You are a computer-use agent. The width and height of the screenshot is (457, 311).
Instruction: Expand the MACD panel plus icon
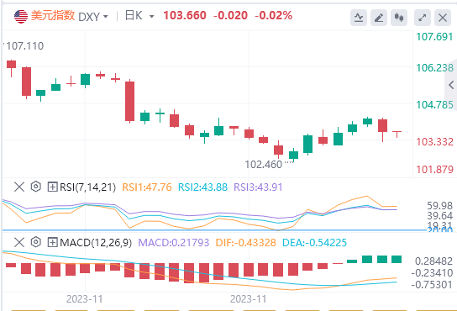(x=52, y=242)
